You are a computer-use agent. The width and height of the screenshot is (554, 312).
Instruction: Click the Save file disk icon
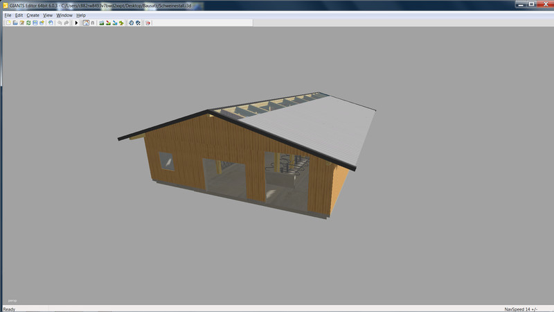click(x=35, y=23)
